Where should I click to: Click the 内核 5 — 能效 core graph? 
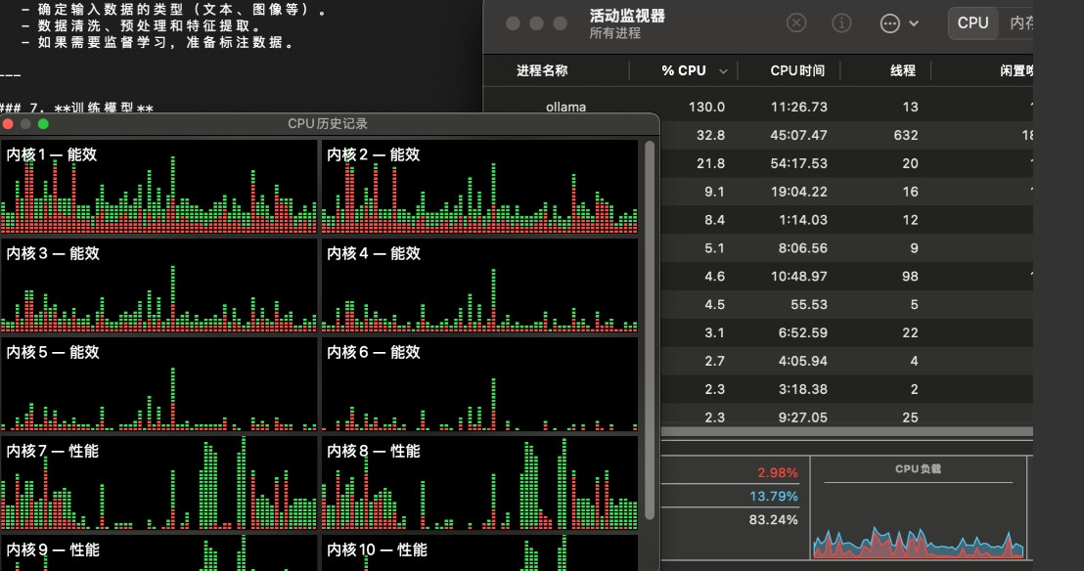tap(159, 384)
